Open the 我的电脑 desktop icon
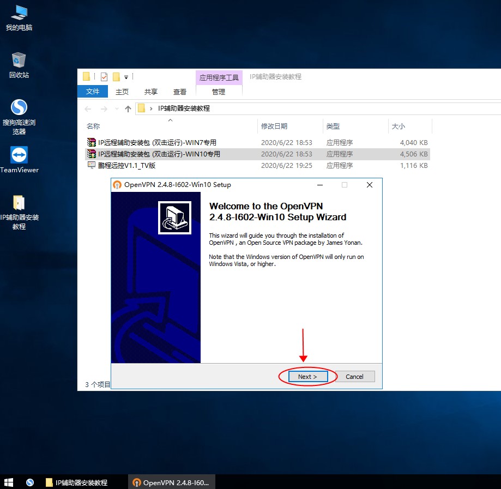 19,18
